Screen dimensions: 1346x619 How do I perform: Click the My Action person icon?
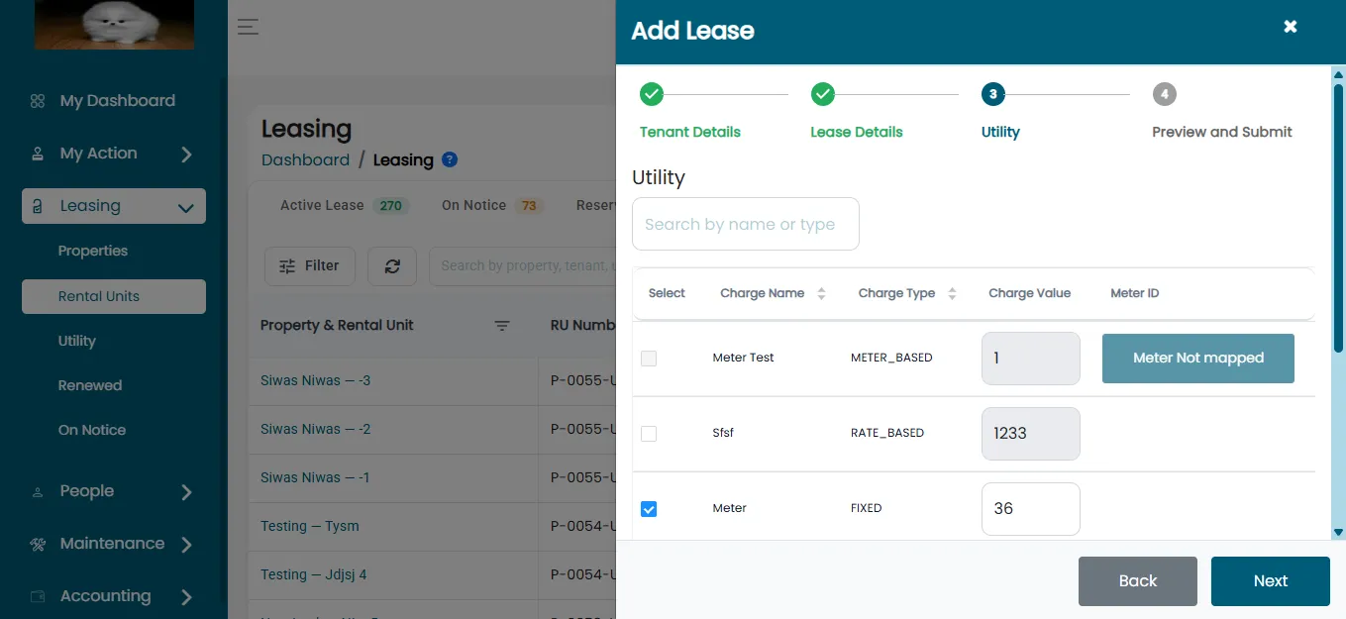click(38, 154)
